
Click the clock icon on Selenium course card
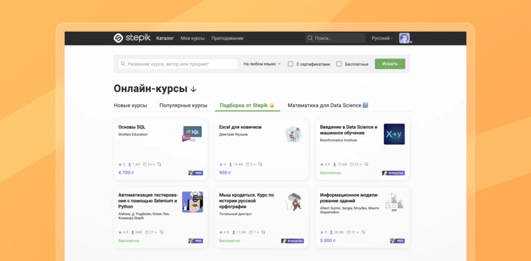147,232
